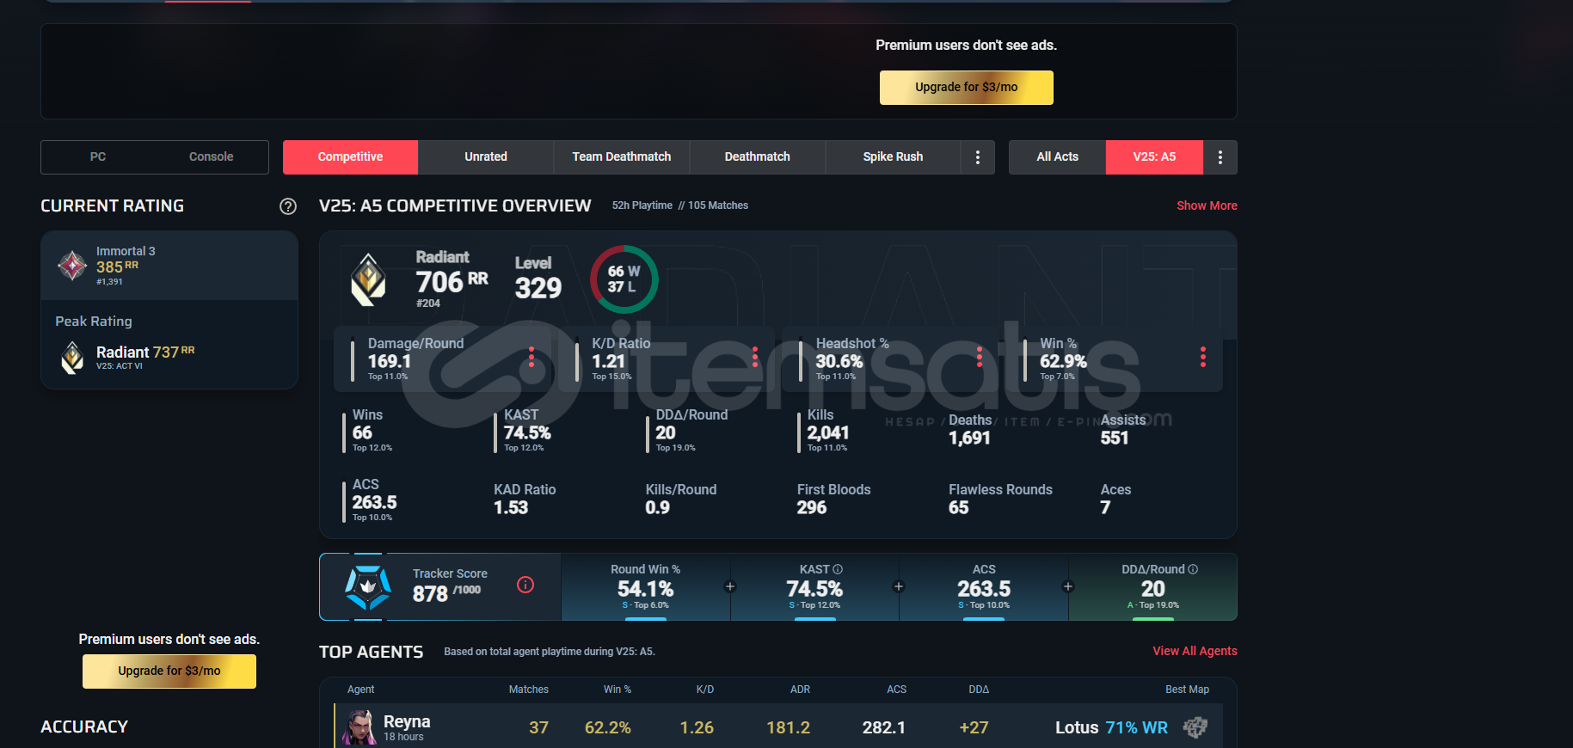
Task: Click the ACS 263.5 score card
Action: pos(984,587)
